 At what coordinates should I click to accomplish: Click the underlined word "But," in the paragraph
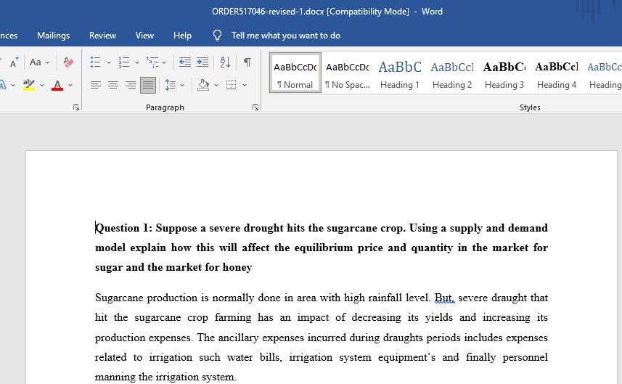(x=444, y=298)
